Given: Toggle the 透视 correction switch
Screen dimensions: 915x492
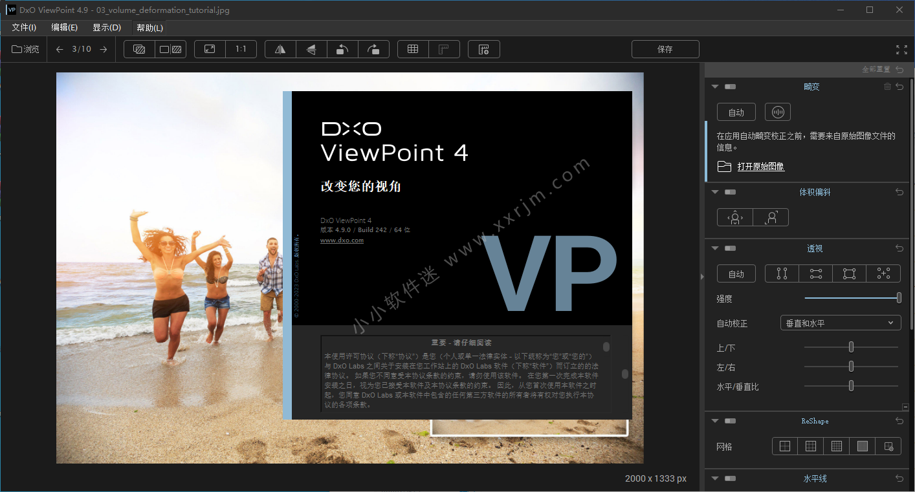Looking at the screenshot, I should [731, 248].
